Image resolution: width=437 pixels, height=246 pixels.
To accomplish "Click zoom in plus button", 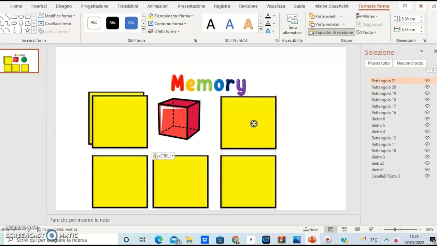I will point(420,229).
